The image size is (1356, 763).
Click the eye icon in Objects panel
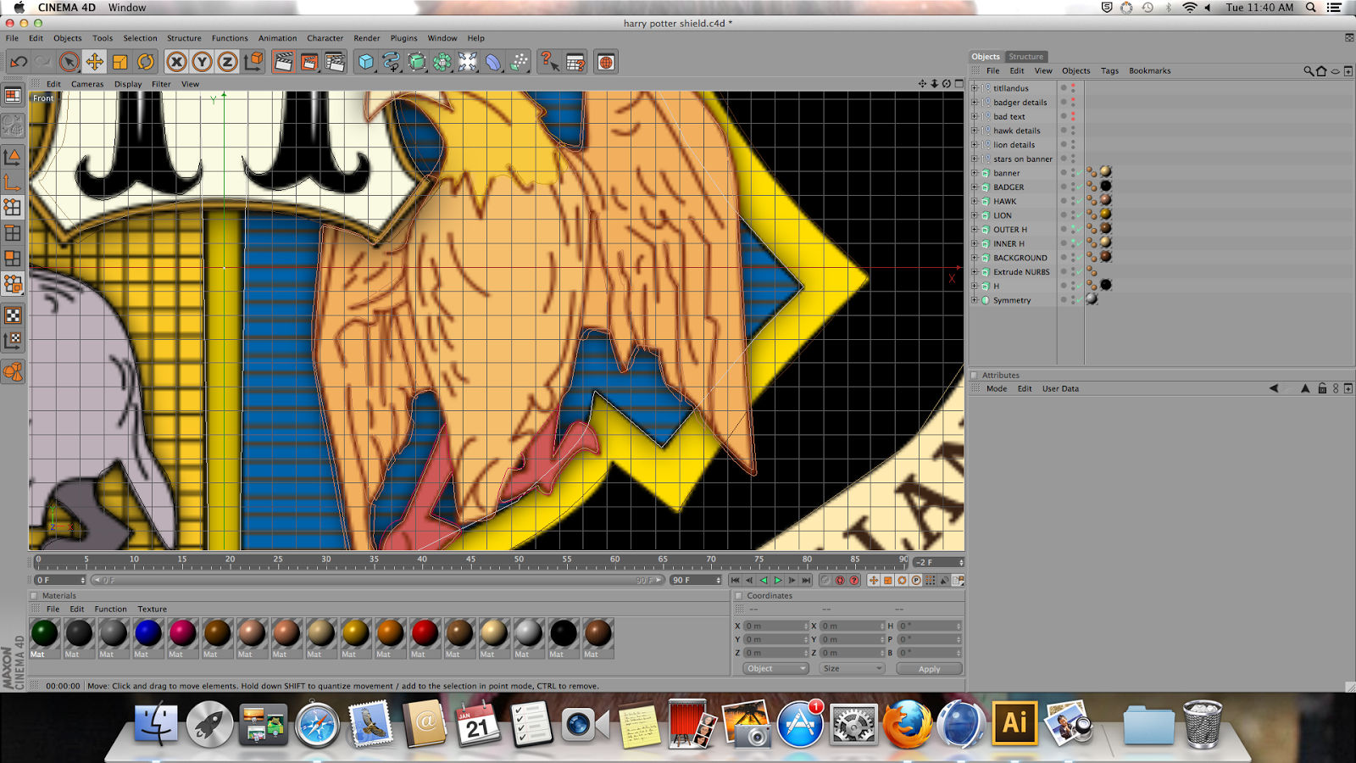(1336, 71)
